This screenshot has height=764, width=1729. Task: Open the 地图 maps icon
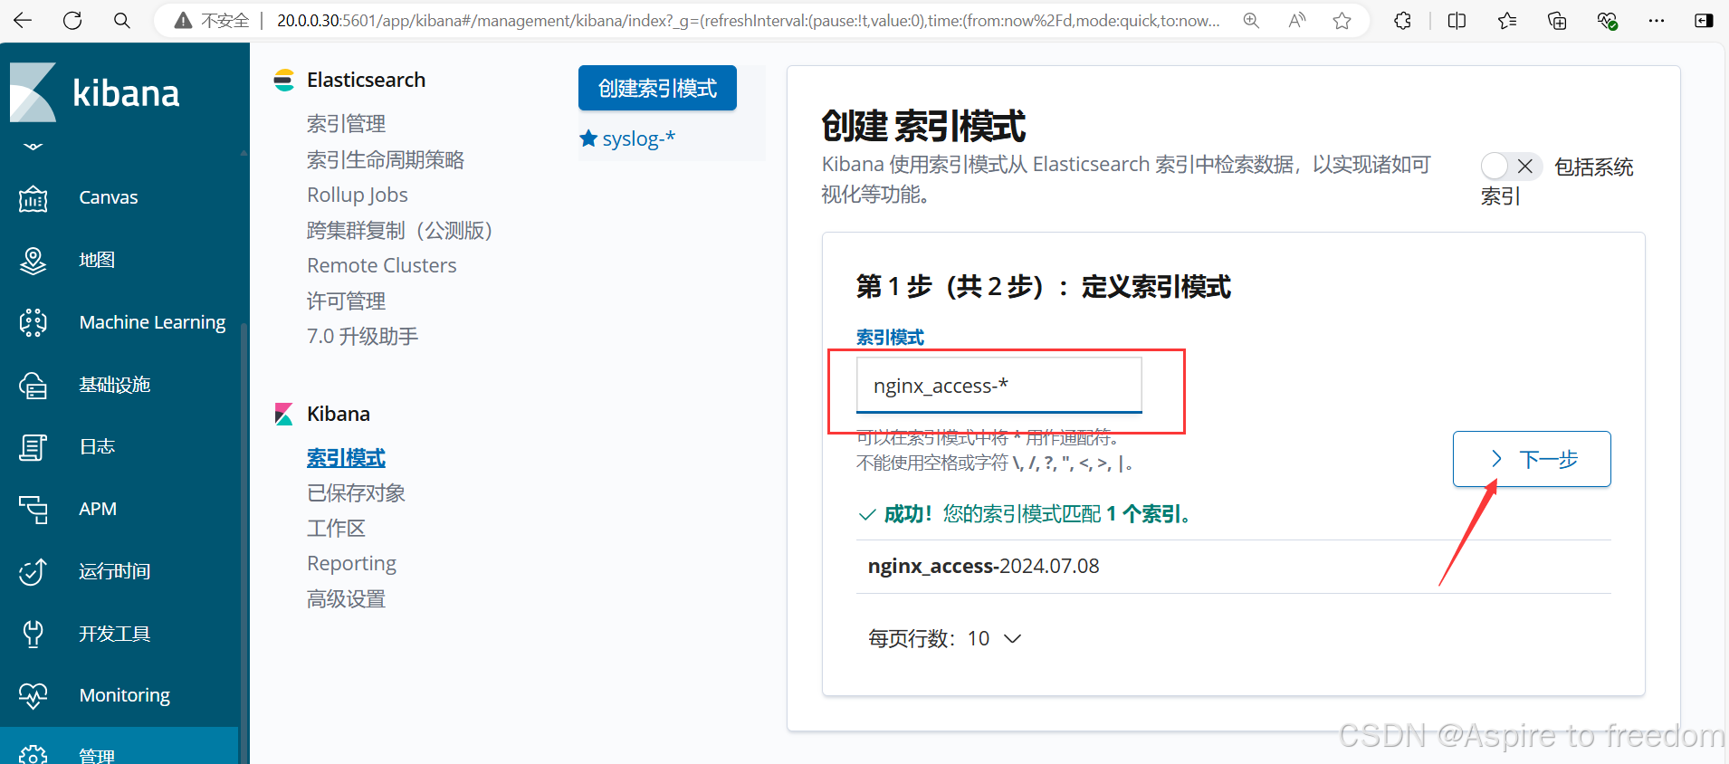pyautogui.click(x=33, y=260)
